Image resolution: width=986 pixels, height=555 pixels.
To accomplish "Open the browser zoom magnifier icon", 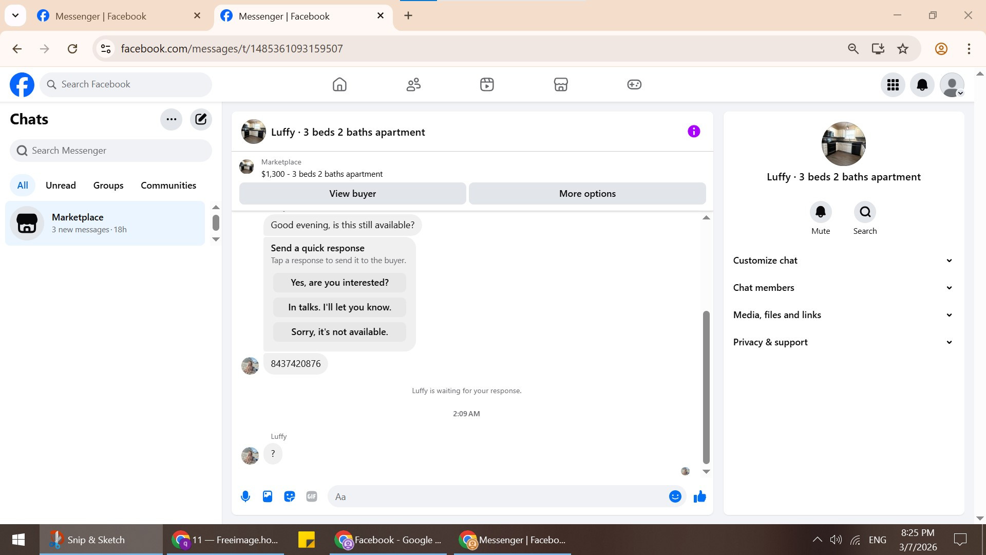I will click(x=853, y=49).
